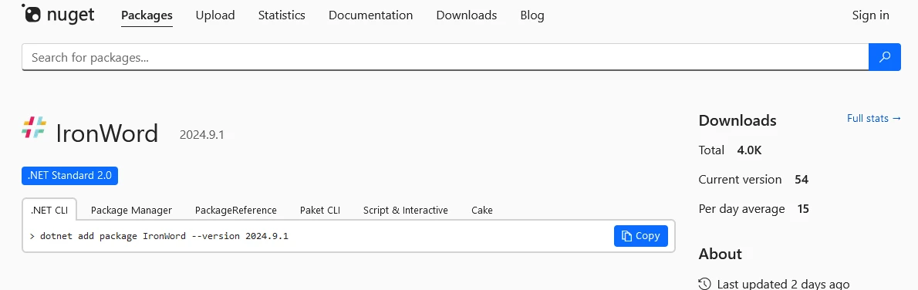918x290 pixels.
Task: Click the blue search magnifier button
Action: (885, 57)
